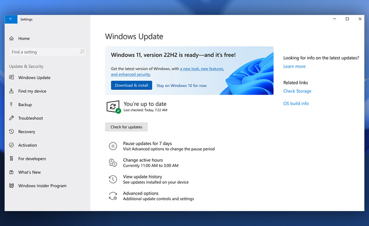Image resolution: width=369 pixels, height=226 pixels.
Task: Click the Activation checkmark circle icon
Action: (x=11, y=145)
